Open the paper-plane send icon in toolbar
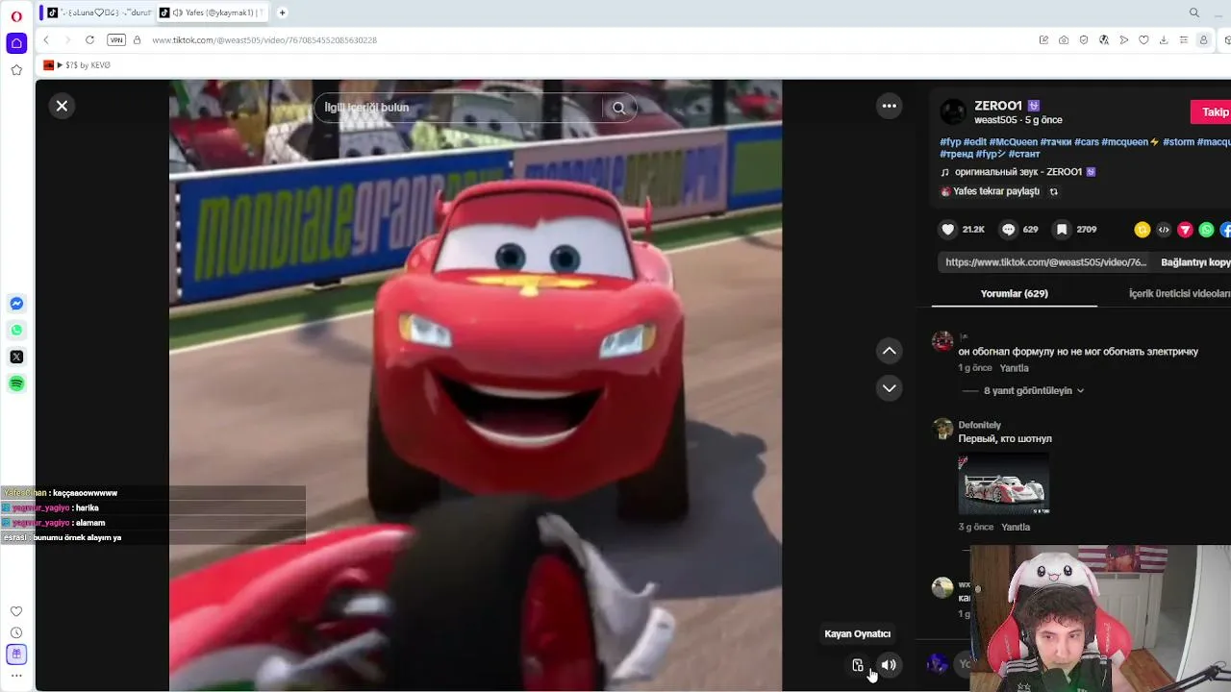Viewport: 1231px width, 692px height. (1123, 40)
